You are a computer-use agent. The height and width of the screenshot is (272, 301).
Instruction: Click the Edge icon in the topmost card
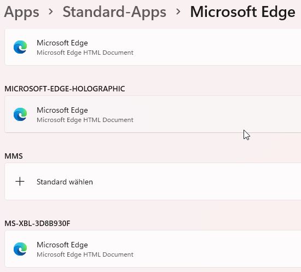(x=20, y=47)
